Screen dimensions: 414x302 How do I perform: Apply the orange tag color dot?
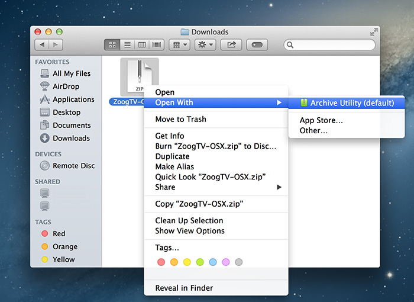point(174,262)
